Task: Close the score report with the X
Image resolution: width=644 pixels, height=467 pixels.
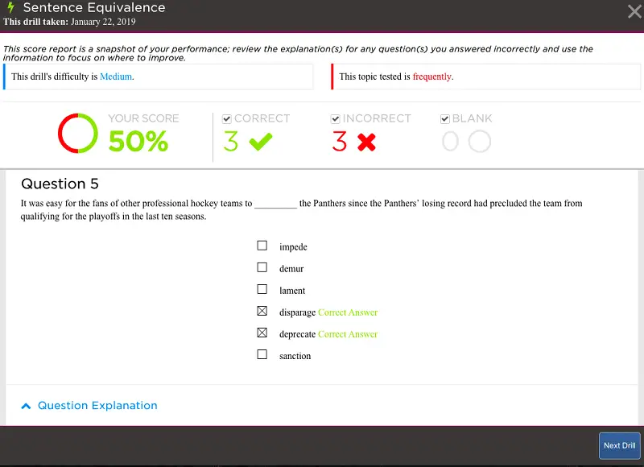Action: [634, 10]
